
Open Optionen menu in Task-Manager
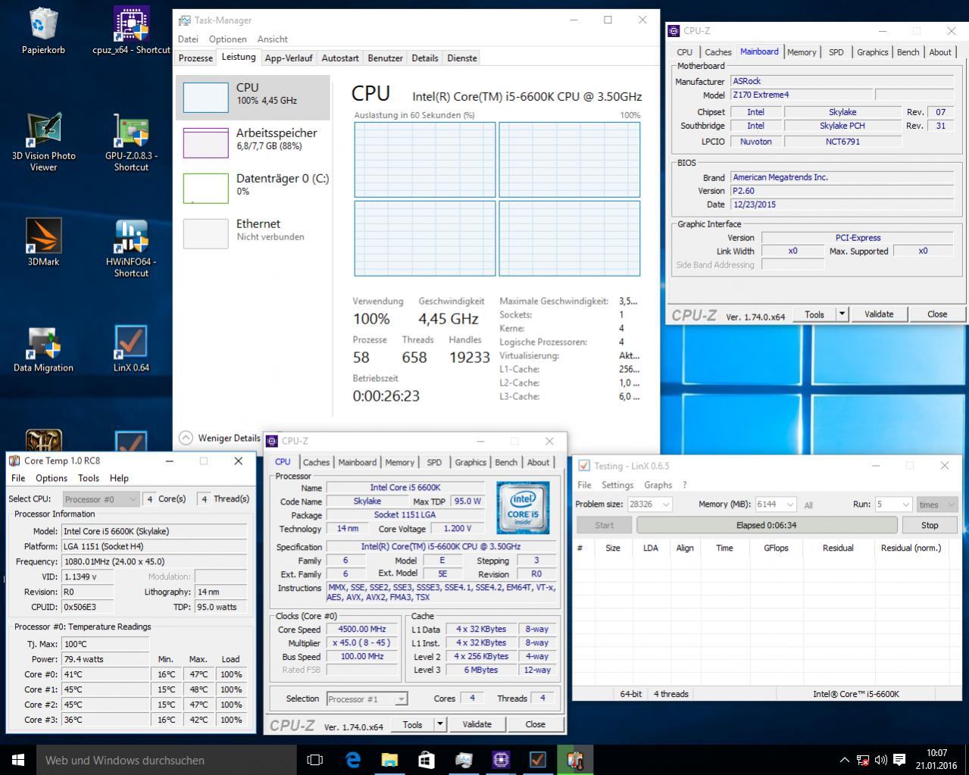point(227,39)
